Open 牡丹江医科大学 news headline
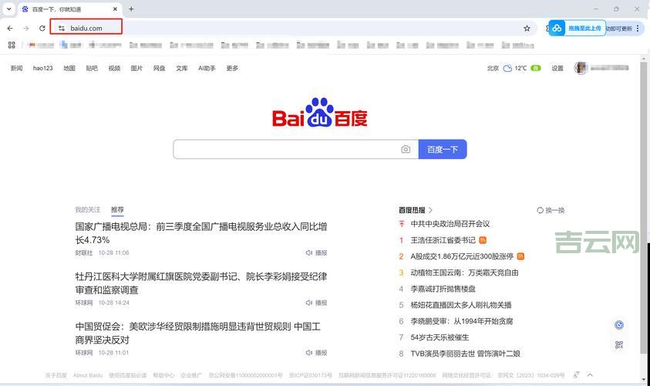Viewport: 650px width, 386px height. point(201,283)
